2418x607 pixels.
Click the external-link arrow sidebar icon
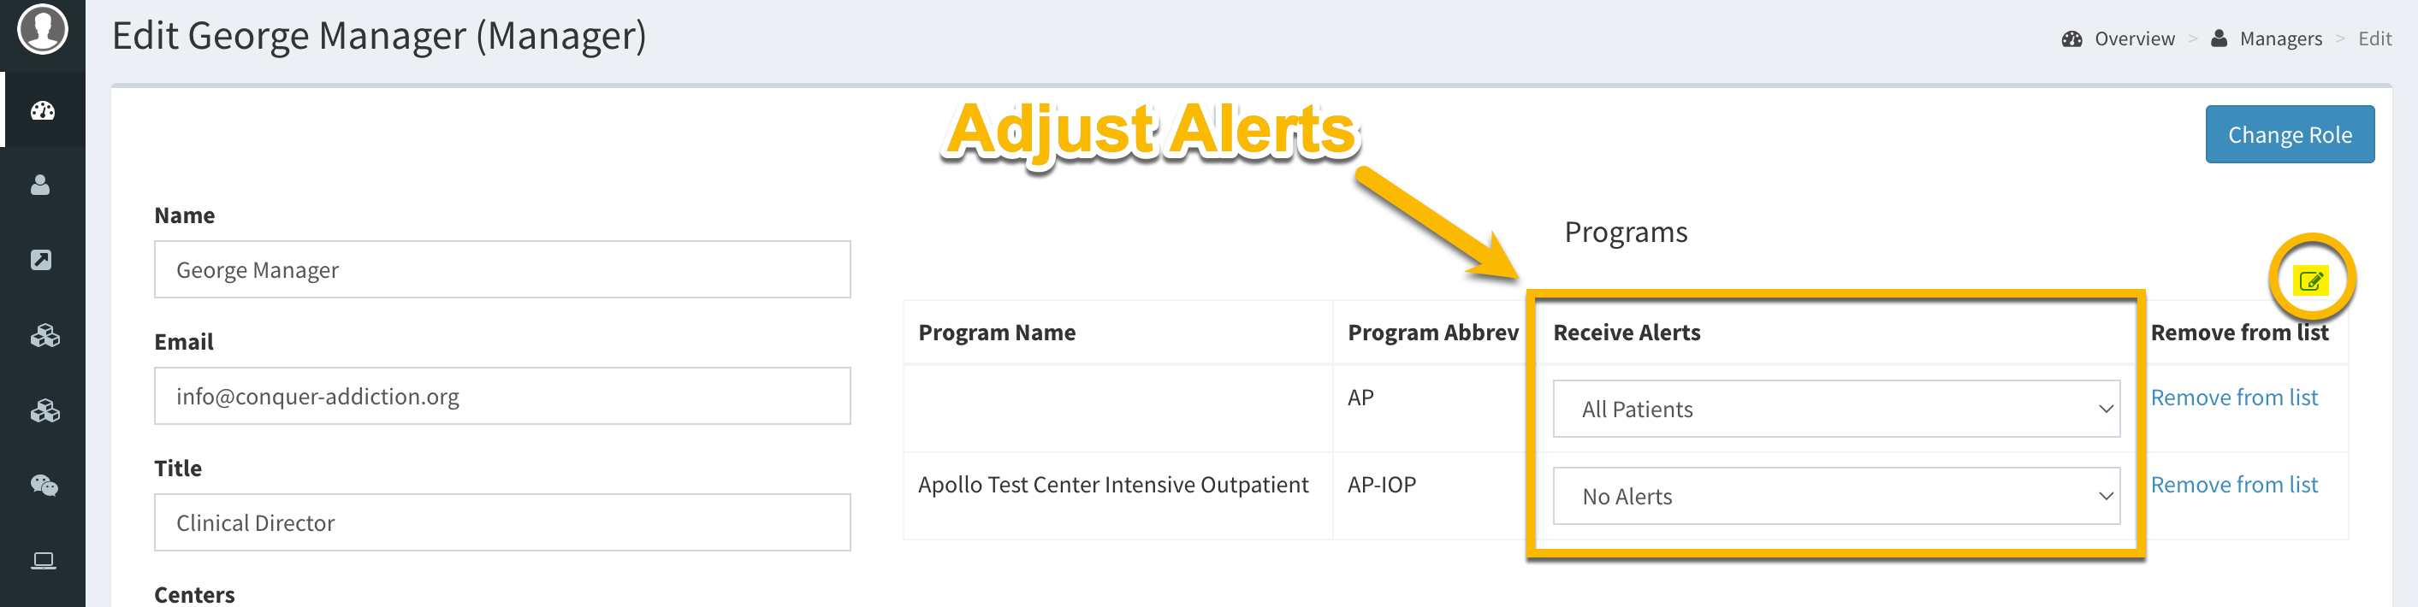tap(41, 260)
